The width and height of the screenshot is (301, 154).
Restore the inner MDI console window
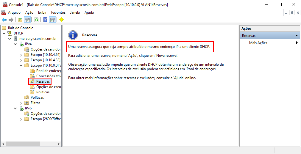(292, 13)
